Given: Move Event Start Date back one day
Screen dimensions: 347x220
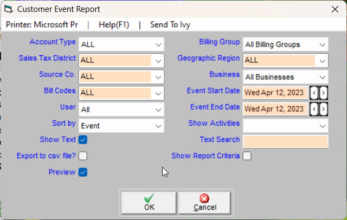Looking at the screenshot, I should [314, 93].
